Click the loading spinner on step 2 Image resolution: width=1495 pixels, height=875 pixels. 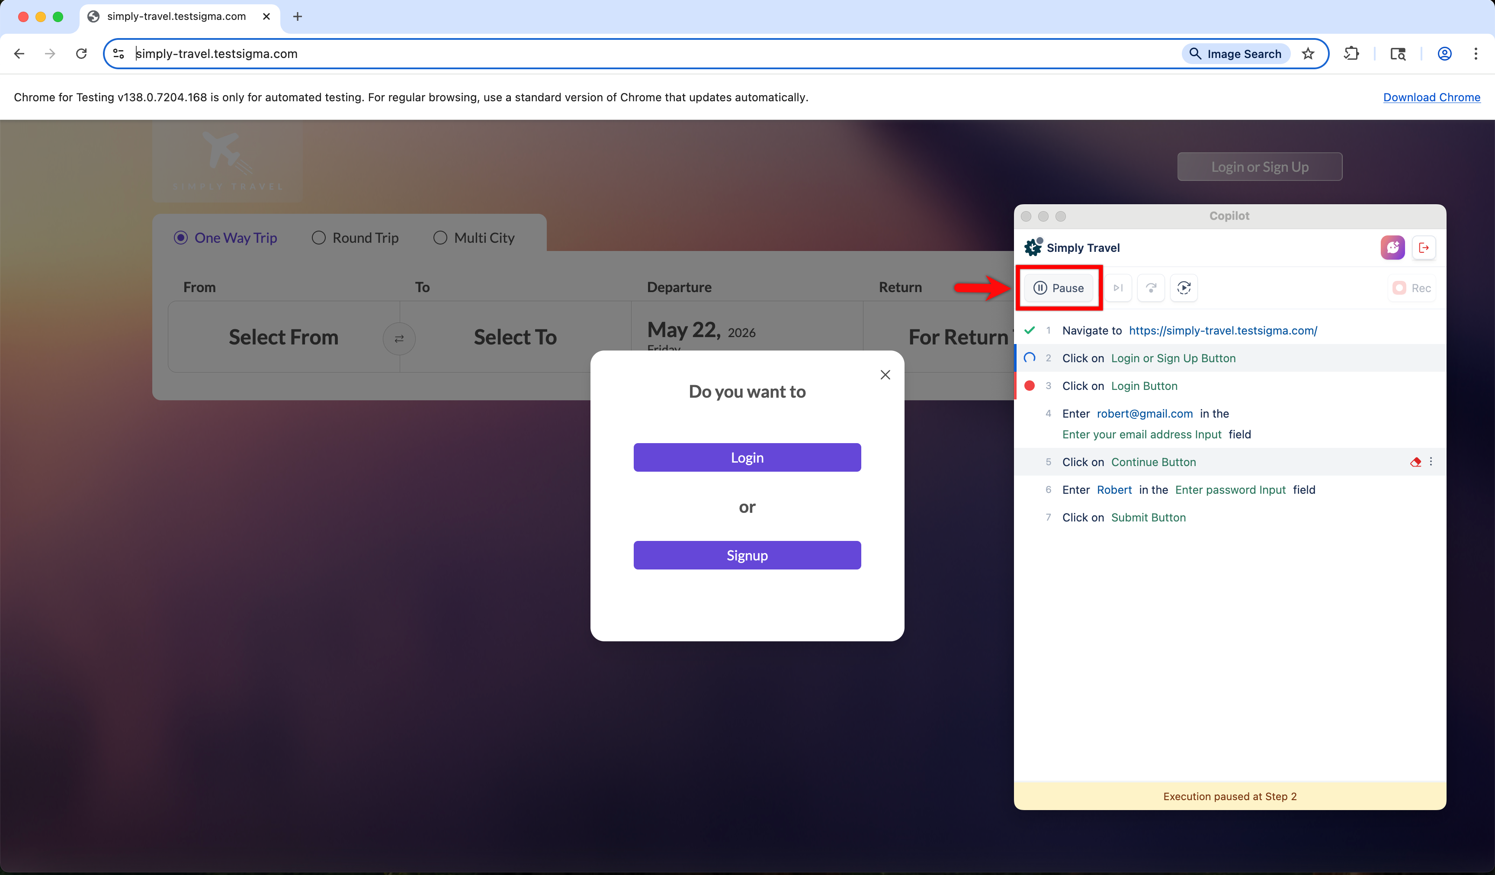point(1029,358)
